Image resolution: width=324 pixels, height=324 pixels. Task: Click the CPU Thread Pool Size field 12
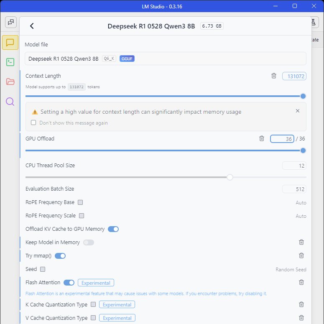click(294, 166)
